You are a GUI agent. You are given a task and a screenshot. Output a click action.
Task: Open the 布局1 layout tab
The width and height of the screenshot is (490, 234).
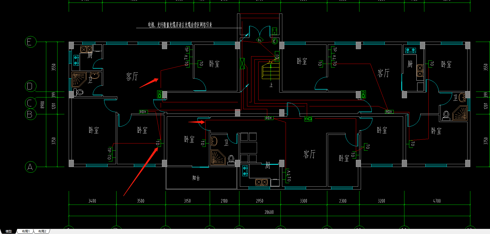(26, 231)
